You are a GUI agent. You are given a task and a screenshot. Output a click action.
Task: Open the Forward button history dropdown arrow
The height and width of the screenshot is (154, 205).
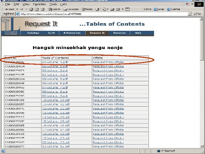(x=26, y=9)
